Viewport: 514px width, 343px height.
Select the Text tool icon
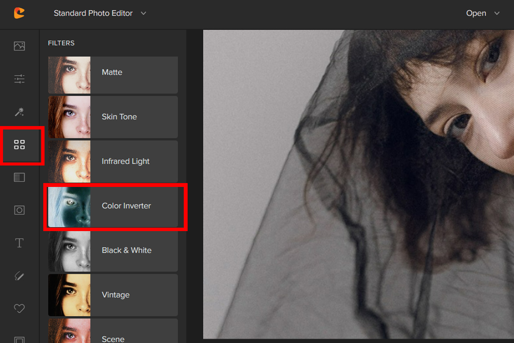click(19, 243)
